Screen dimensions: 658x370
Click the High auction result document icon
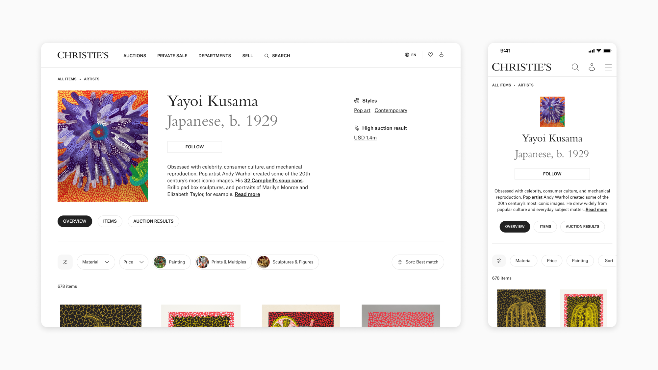[x=357, y=128]
